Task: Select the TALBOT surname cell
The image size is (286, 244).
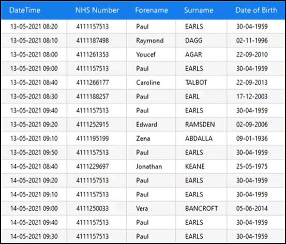Action: coord(201,82)
